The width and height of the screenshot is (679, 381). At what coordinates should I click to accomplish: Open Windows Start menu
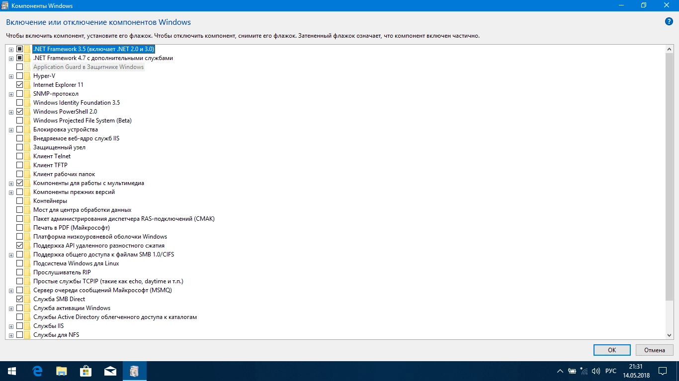click(x=12, y=371)
